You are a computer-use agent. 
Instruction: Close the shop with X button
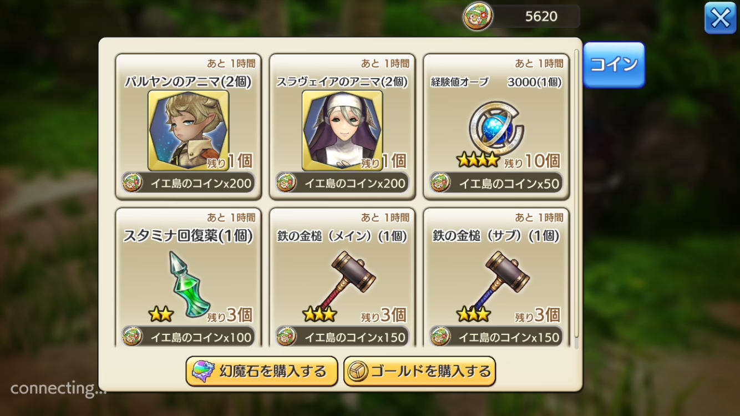click(x=720, y=18)
